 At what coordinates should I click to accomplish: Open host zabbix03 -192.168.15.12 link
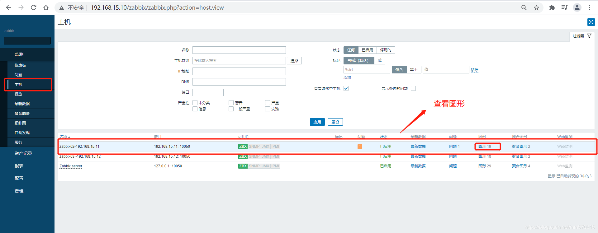[80, 156]
